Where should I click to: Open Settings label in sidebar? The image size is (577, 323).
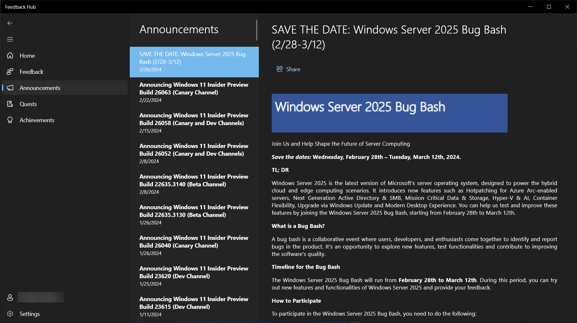click(30, 314)
